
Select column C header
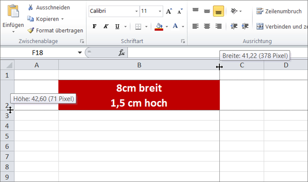[x=242, y=65]
